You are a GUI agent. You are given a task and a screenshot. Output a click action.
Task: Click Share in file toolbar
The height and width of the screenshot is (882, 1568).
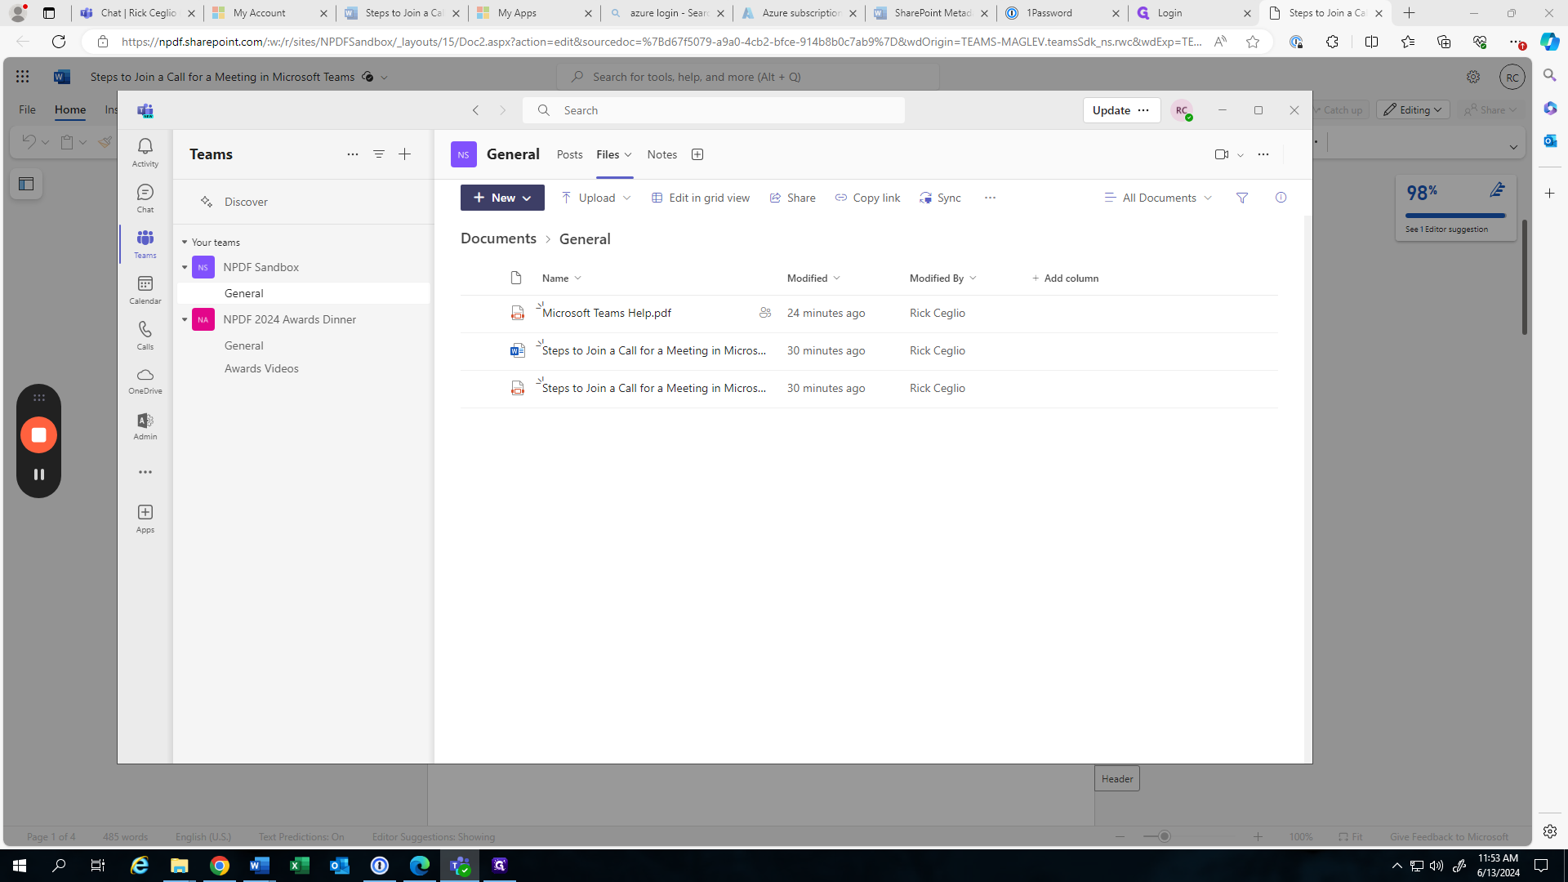tap(792, 198)
